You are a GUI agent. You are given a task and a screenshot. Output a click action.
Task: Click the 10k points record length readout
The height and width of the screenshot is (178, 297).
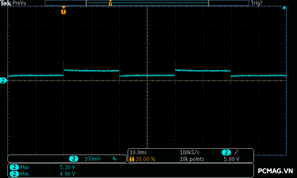192,159
